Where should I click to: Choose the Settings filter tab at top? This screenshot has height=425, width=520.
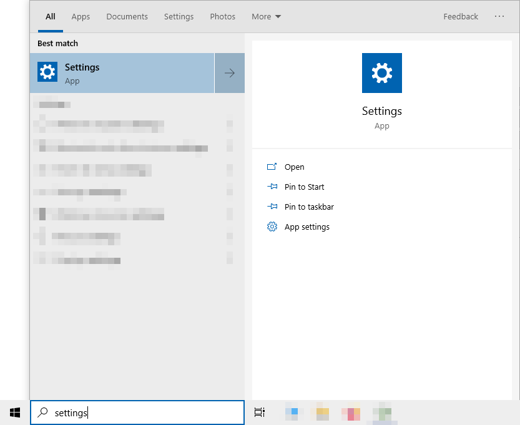[179, 17]
